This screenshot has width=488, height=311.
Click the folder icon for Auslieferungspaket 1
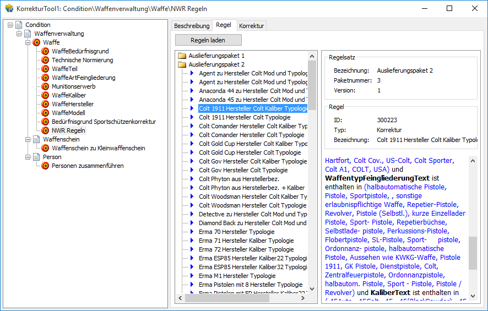click(x=182, y=56)
